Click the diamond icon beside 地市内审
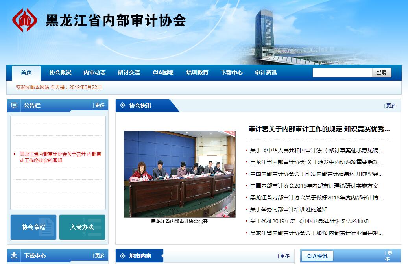This screenshot has height=264, width=408. point(122,256)
